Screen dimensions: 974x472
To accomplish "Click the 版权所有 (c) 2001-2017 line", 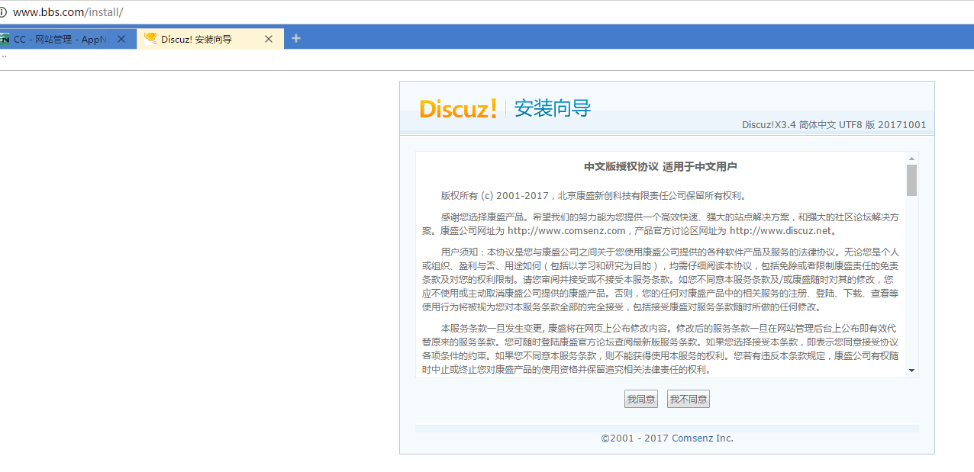I will click(x=593, y=195).
